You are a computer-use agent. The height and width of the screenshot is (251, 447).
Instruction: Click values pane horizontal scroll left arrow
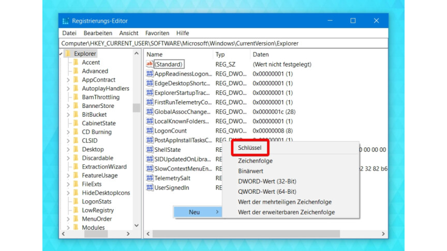tap(148, 234)
